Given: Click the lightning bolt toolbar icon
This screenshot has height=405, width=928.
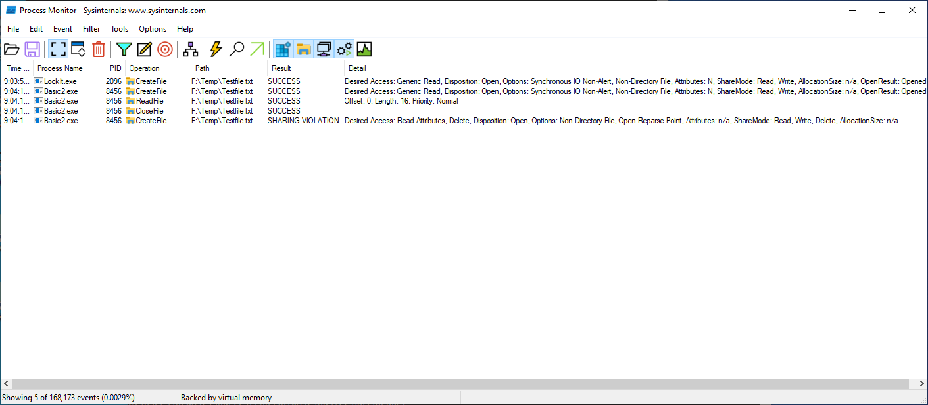Looking at the screenshot, I should tap(216, 49).
